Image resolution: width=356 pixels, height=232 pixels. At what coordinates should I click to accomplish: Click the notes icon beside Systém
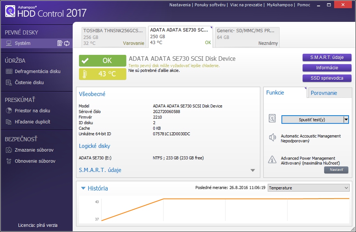(60, 43)
